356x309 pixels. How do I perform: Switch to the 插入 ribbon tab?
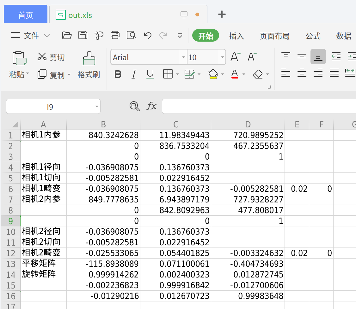(236, 36)
